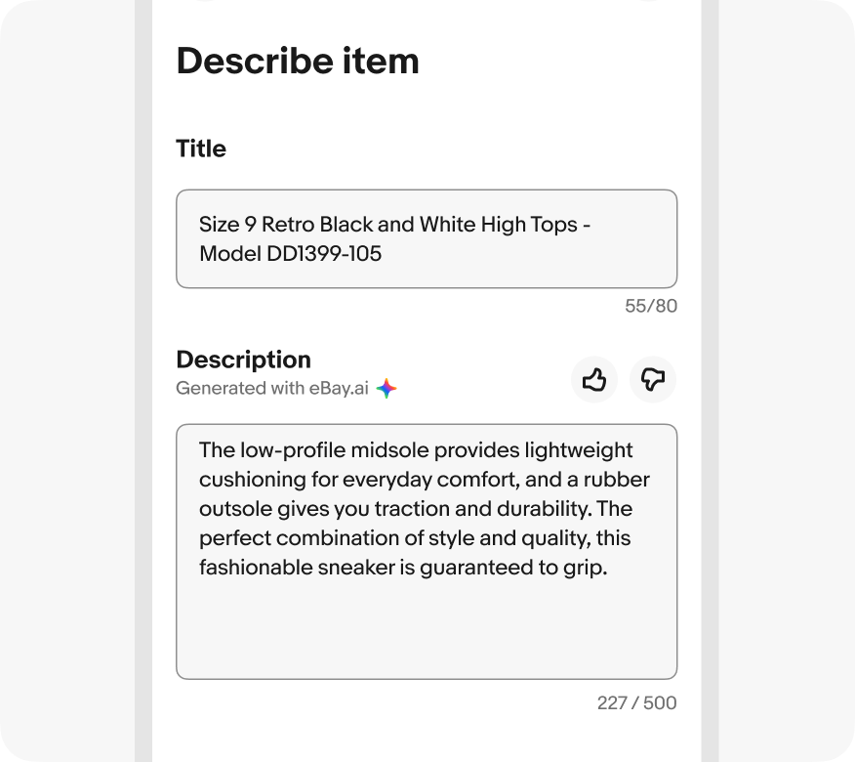
Task: Click the 'Describe item' heading
Action: [298, 62]
